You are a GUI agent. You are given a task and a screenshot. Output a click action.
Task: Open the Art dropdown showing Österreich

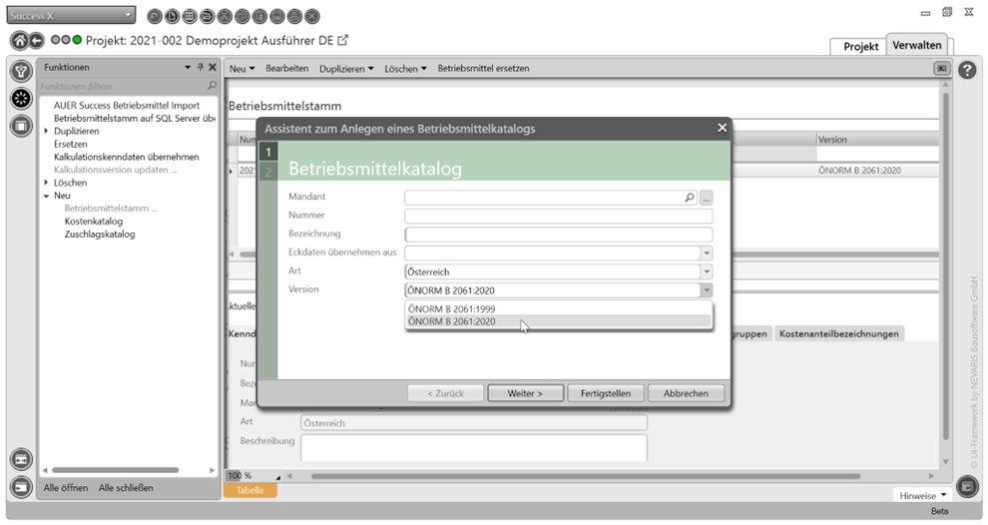(x=707, y=271)
